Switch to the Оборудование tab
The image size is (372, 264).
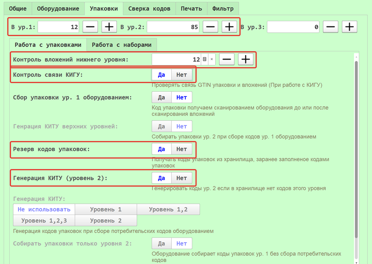point(58,9)
